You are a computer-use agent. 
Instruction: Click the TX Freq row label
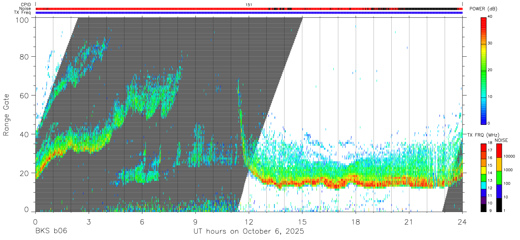(23, 13)
